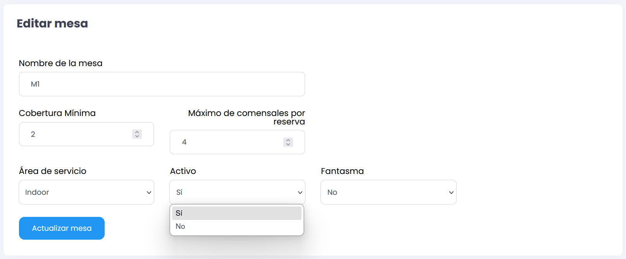Click the Área de servicio label

(53, 171)
